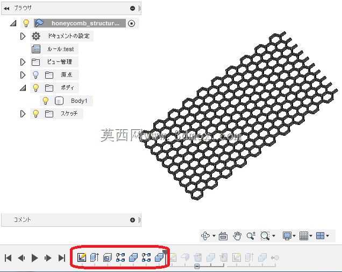Click the folder icon of ボディ
The image size is (342, 272).
point(49,88)
